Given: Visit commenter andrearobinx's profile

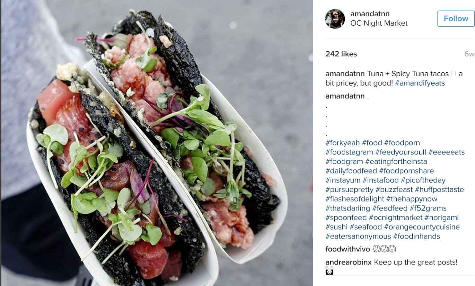Looking at the screenshot, I should click(x=349, y=262).
